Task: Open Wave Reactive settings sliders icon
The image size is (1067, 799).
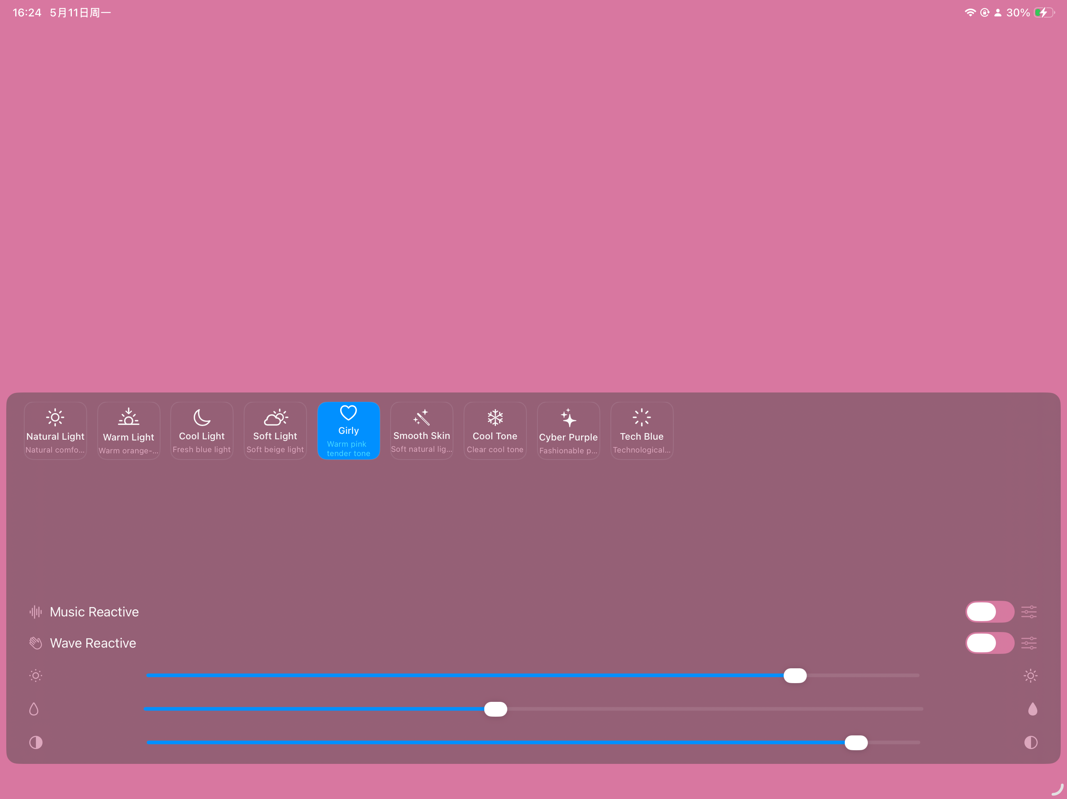Action: pos(1029,643)
